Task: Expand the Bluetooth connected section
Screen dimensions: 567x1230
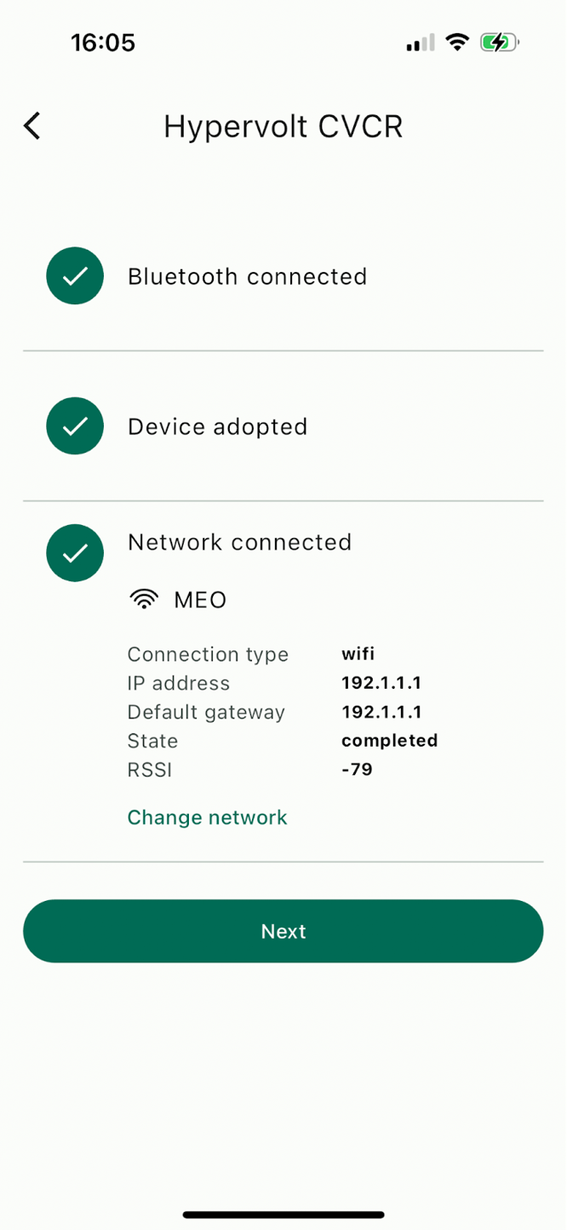Action: (x=247, y=276)
